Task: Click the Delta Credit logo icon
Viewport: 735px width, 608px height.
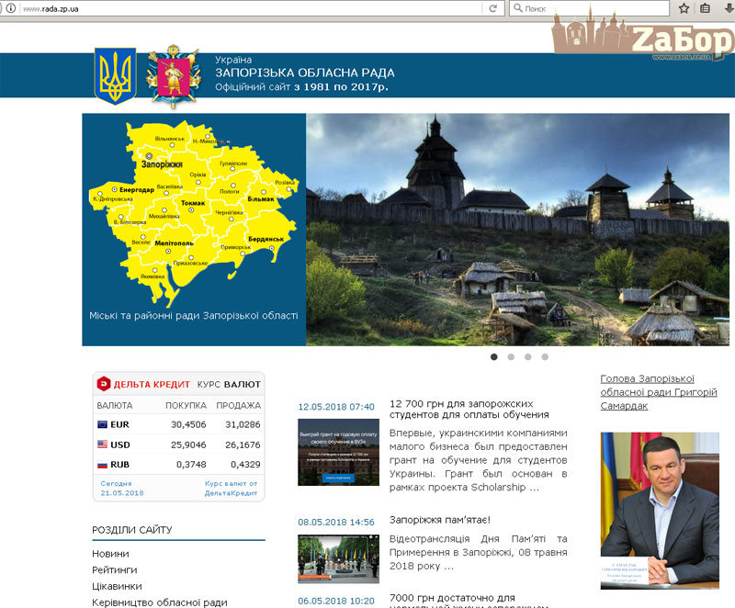Action: coord(103,384)
